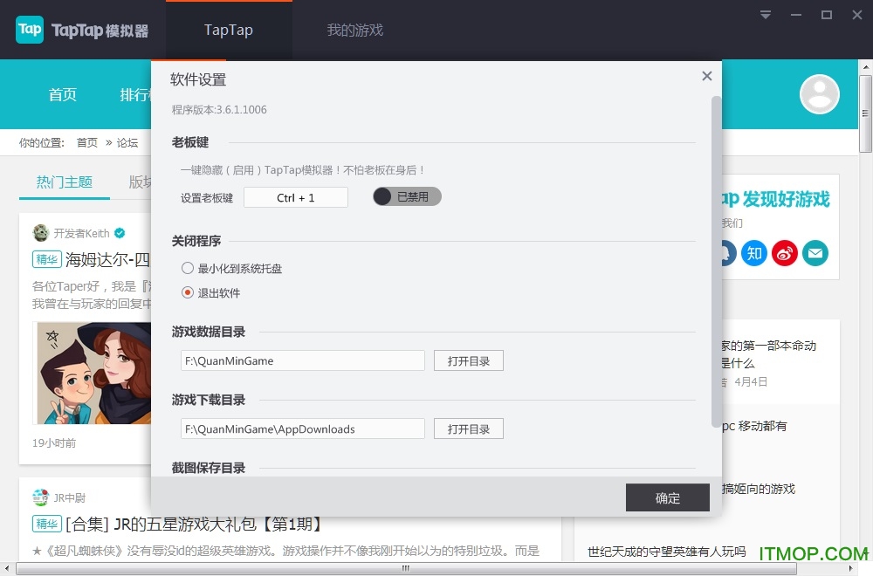Select the 热门主题 forum tab
Screen dimensions: 873x576
pyautogui.click(x=65, y=182)
